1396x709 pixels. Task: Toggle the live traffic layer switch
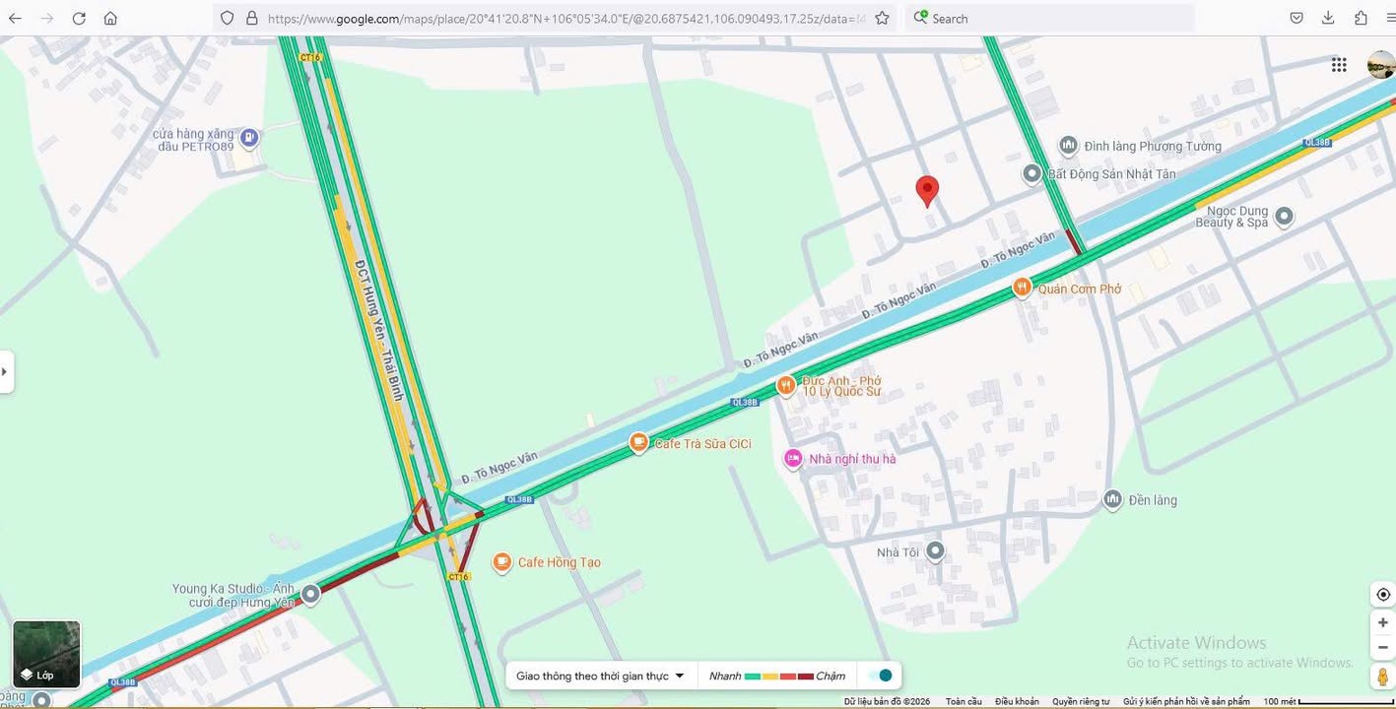click(880, 676)
